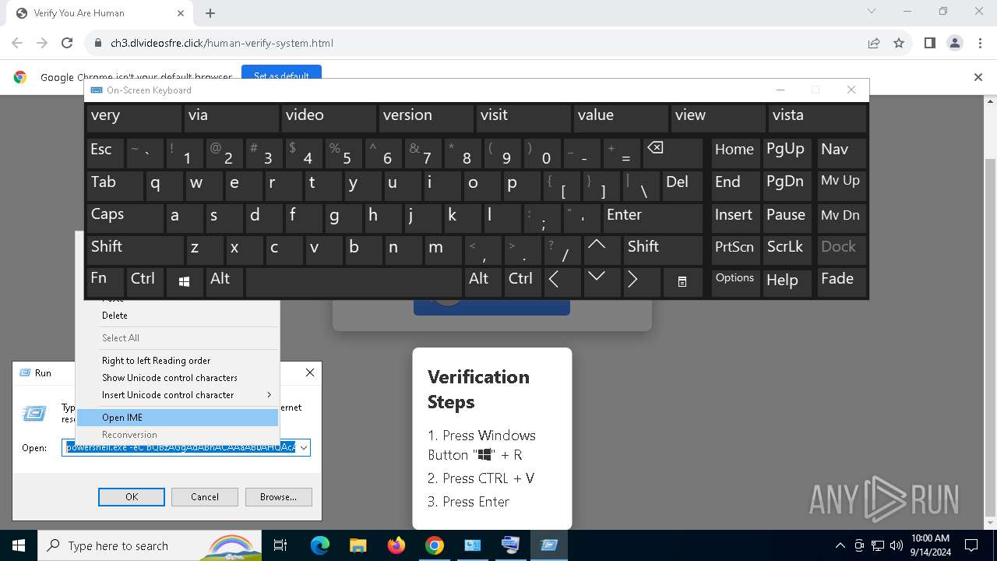Launch Firefox from the taskbar

(x=396, y=545)
